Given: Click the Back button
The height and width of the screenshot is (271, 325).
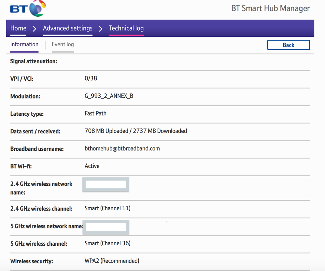Looking at the screenshot, I should coord(288,45).
